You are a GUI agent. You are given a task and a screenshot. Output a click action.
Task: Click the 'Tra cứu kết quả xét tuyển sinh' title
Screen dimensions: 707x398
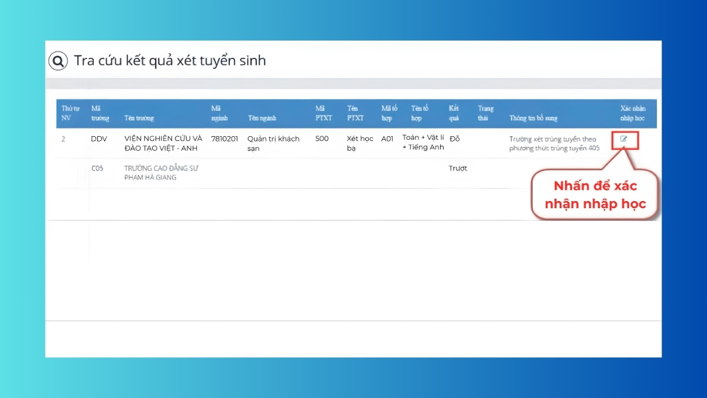(x=170, y=61)
